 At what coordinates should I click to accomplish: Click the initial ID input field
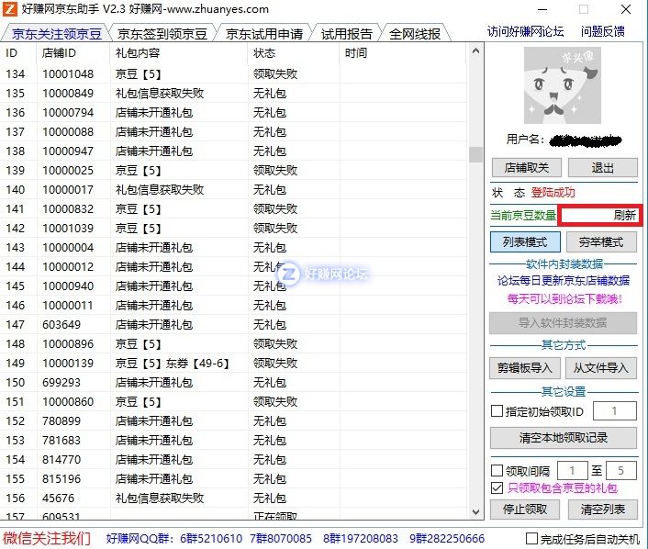[x=615, y=411]
